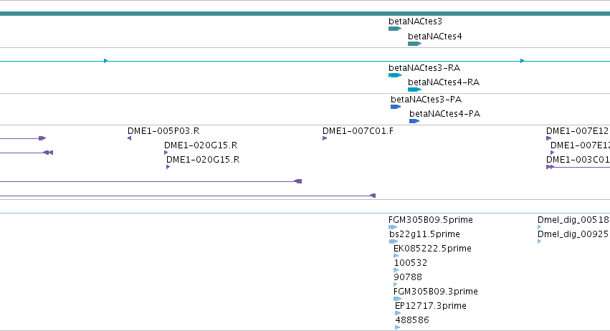Open the betaNACtes3 gene label
This screenshot has height=331, width=610.
416,21
